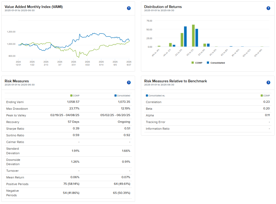Screen dimensions: 276x204
Task: Open help for Value Added Monthly Index
Action: pyautogui.click(x=129, y=8)
